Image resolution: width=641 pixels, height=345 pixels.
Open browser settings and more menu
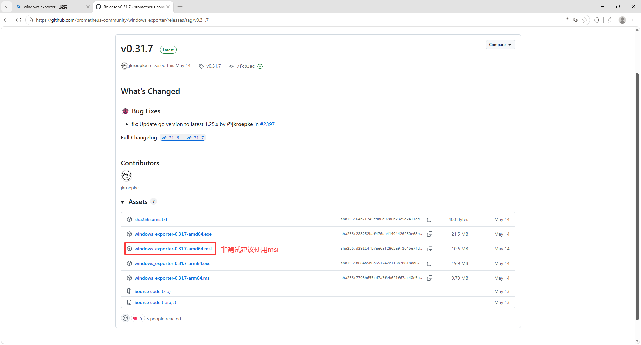(x=634, y=20)
